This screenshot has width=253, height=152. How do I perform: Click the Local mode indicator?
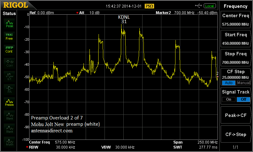click(209, 6)
